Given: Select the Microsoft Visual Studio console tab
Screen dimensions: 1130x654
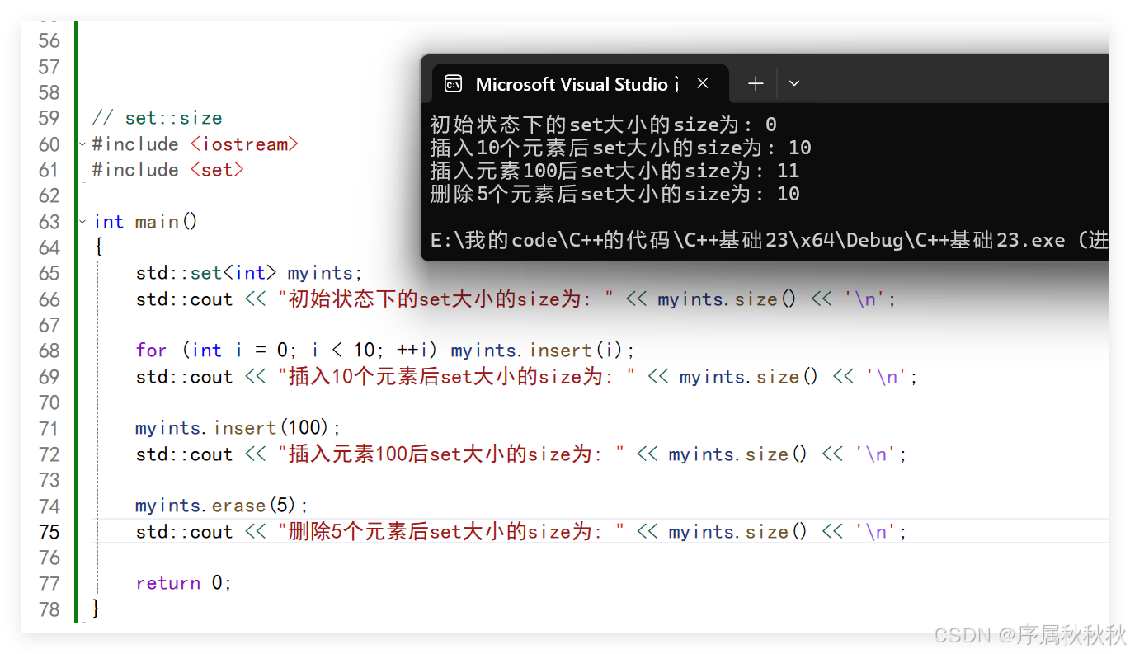Looking at the screenshot, I should coord(580,83).
